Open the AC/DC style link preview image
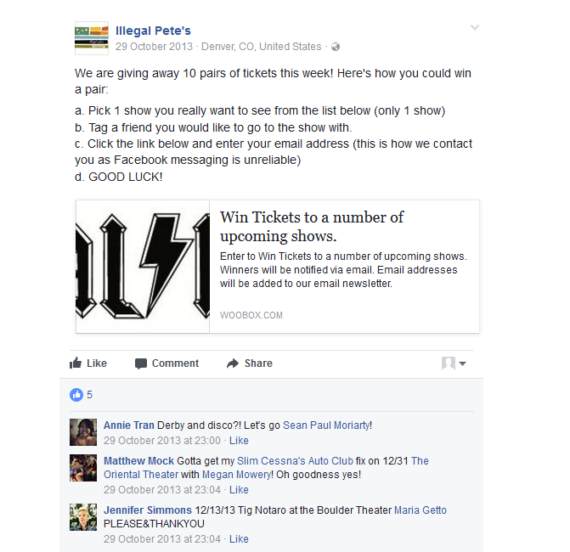The height and width of the screenshot is (552, 570). pos(143,267)
